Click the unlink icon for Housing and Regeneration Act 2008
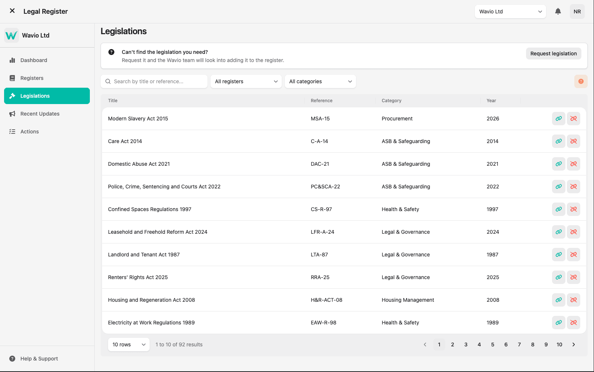 point(574,300)
